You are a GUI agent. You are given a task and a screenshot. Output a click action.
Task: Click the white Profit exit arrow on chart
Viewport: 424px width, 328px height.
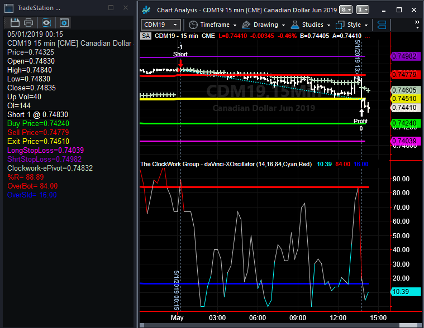point(361,112)
